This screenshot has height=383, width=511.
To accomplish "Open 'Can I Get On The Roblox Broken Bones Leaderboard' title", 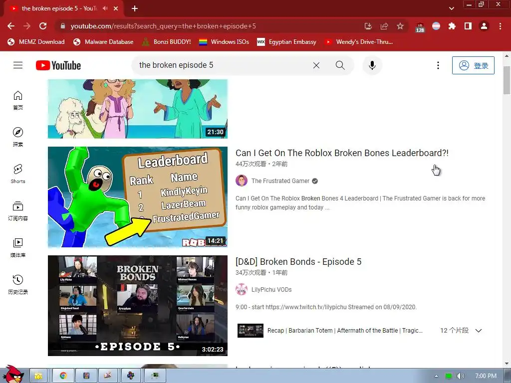I will point(342,153).
